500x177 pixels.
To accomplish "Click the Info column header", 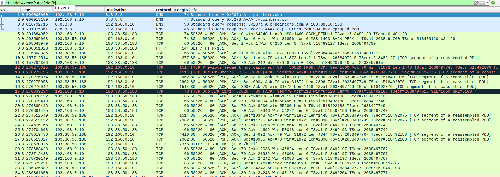I will pos(194,10).
